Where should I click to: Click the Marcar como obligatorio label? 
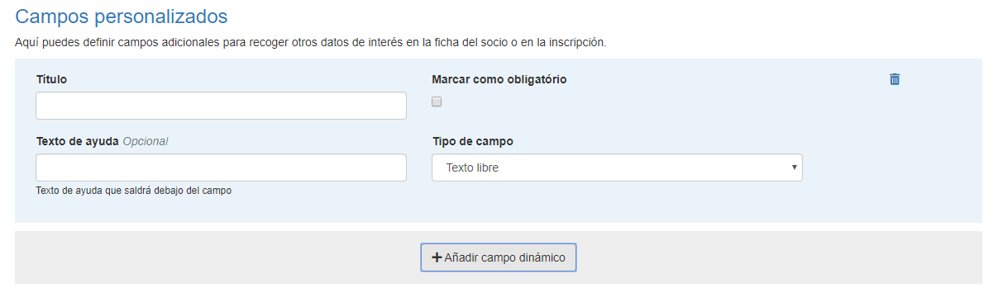pyautogui.click(x=499, y=79)
